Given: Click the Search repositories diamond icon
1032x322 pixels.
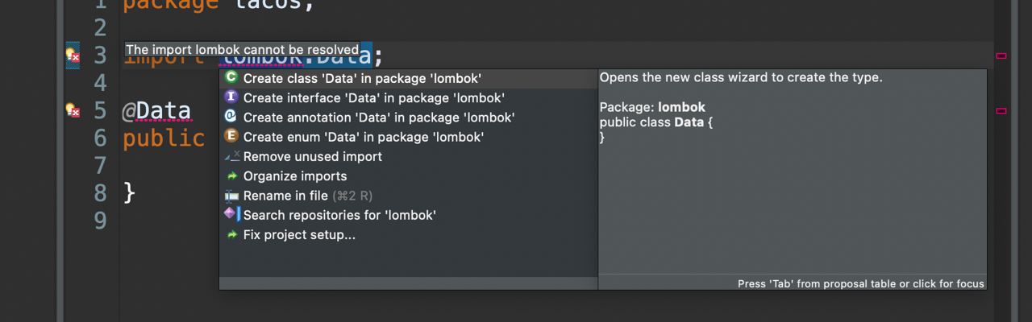Looking at the screenshot, I should (231, 214).
